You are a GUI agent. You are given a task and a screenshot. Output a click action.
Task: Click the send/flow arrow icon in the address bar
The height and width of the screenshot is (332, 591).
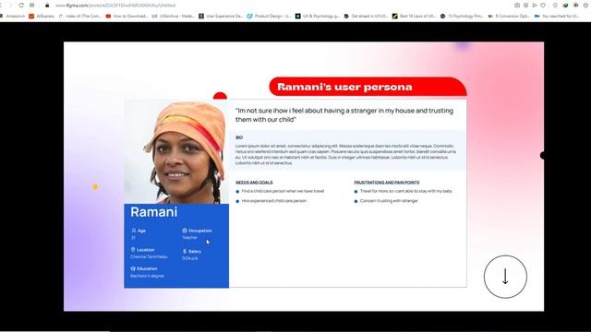point(535,6)
